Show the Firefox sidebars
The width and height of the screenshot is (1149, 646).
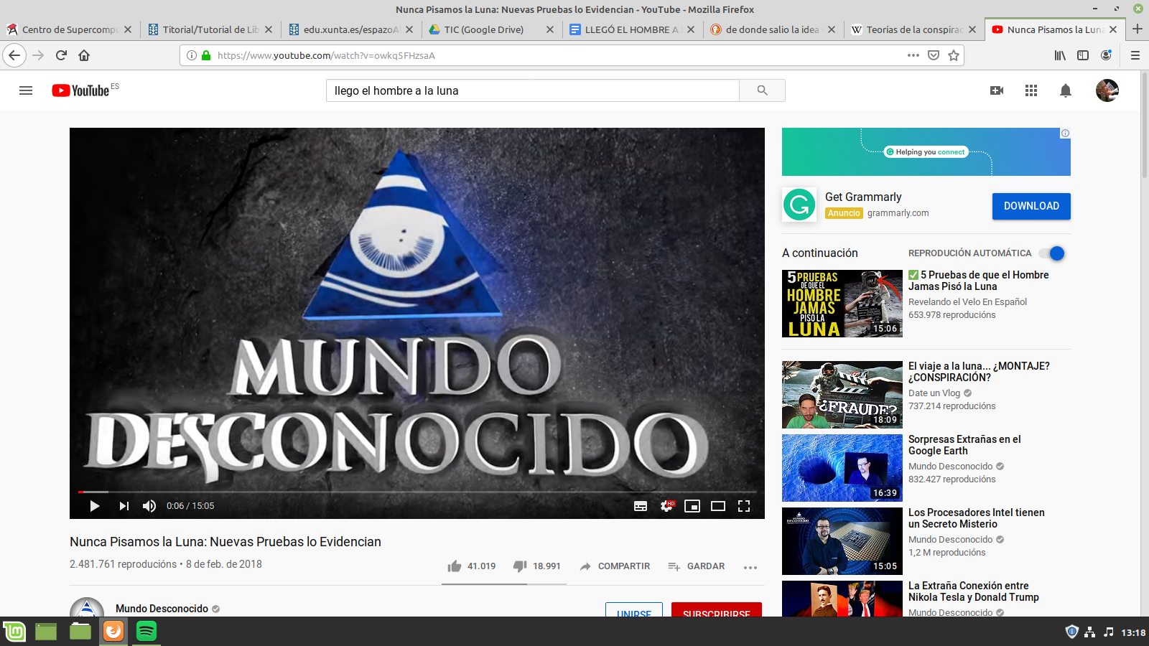pyautogui.click(x=1083, y=55)
